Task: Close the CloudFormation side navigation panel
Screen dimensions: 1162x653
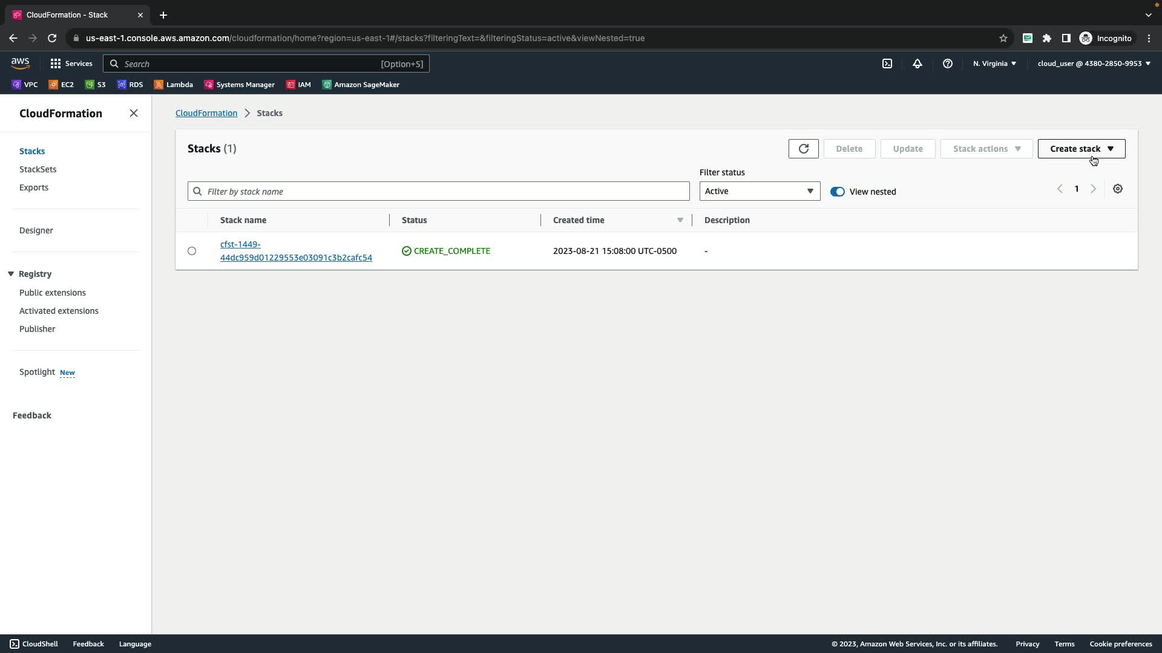Action: (x=134, y=114)
